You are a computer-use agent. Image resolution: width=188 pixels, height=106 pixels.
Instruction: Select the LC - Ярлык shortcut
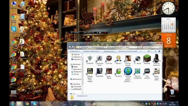pyautogui.click(x=137, y=59)
